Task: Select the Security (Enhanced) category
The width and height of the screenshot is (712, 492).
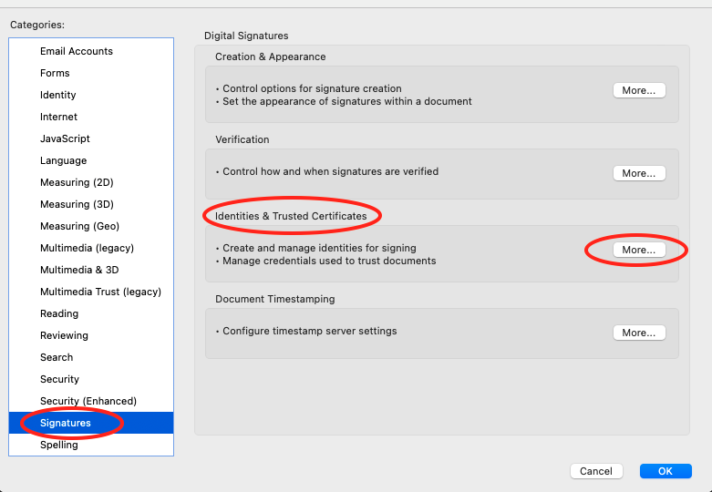Action: pyautogui.click(x=91, y=401)
